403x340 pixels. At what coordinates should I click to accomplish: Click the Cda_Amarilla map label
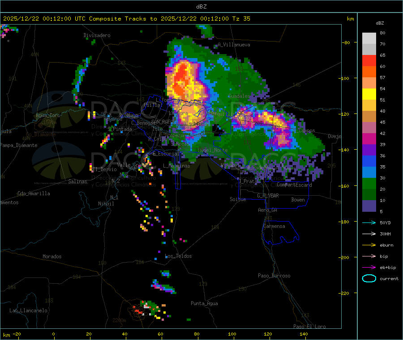coord(34,193)
